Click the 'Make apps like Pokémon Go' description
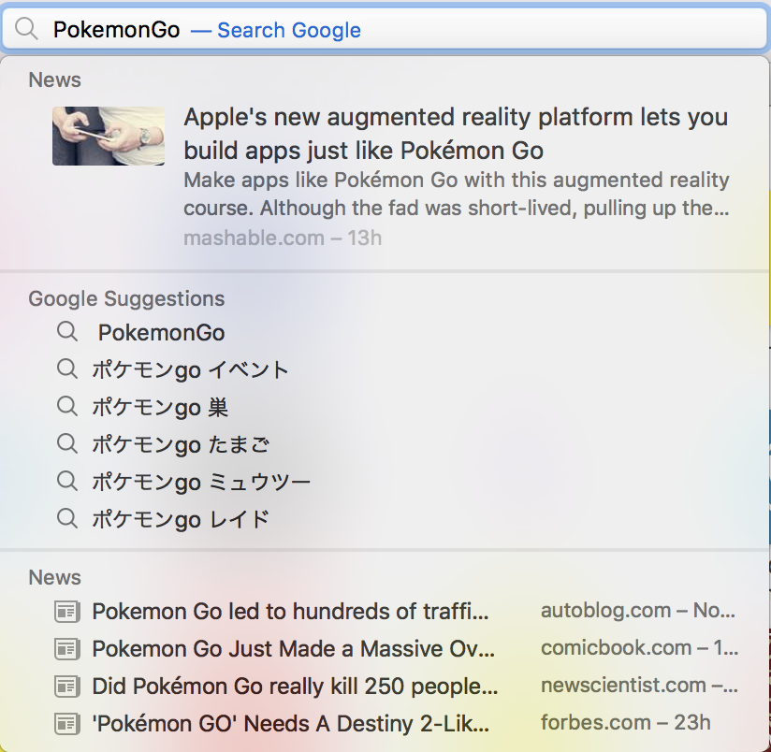The height and width of the screenshot is (752, 771). [457, 194]
